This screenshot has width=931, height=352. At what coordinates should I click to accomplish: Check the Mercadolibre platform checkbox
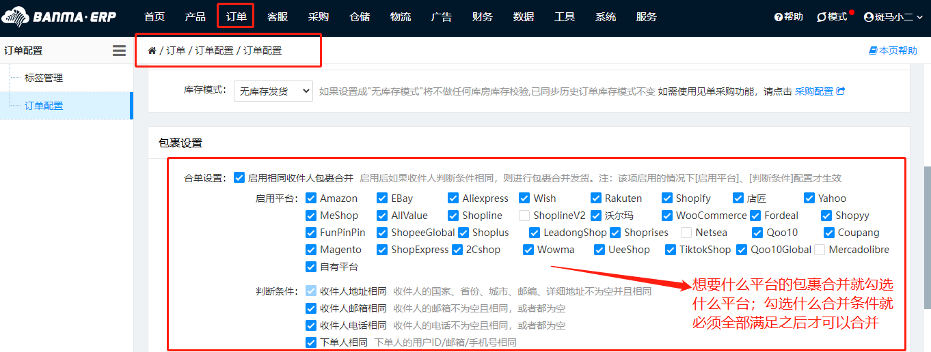coord(820,250)
